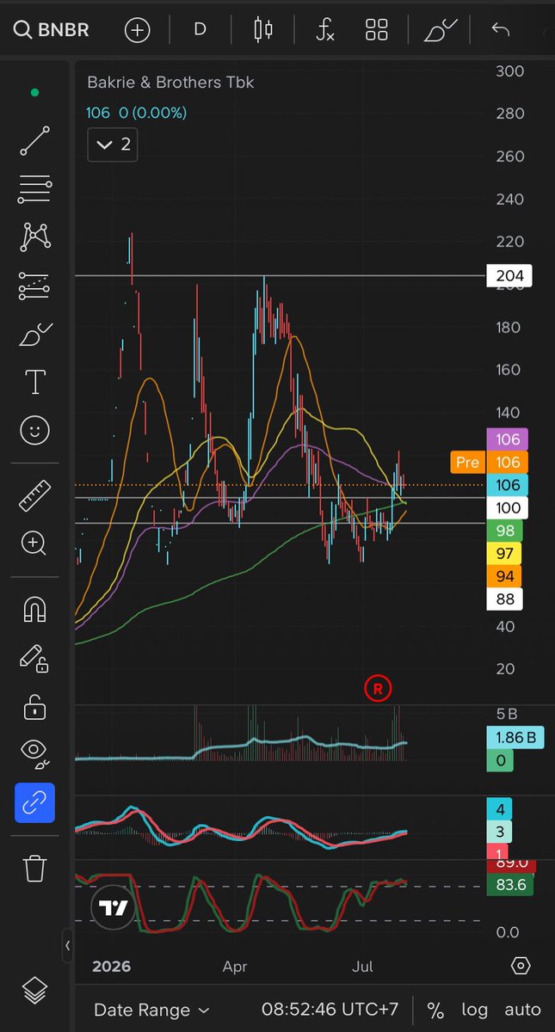The image size is (555, 1032).
Task: Click the Apr date axis label
Action: [235, 967]
